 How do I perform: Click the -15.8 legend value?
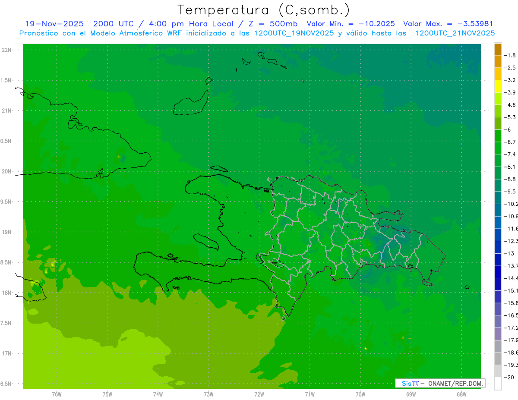pos(512,303)
